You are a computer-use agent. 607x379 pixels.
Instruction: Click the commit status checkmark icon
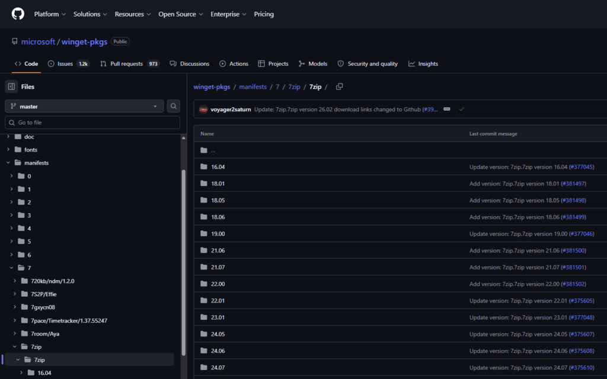[461, 109]
